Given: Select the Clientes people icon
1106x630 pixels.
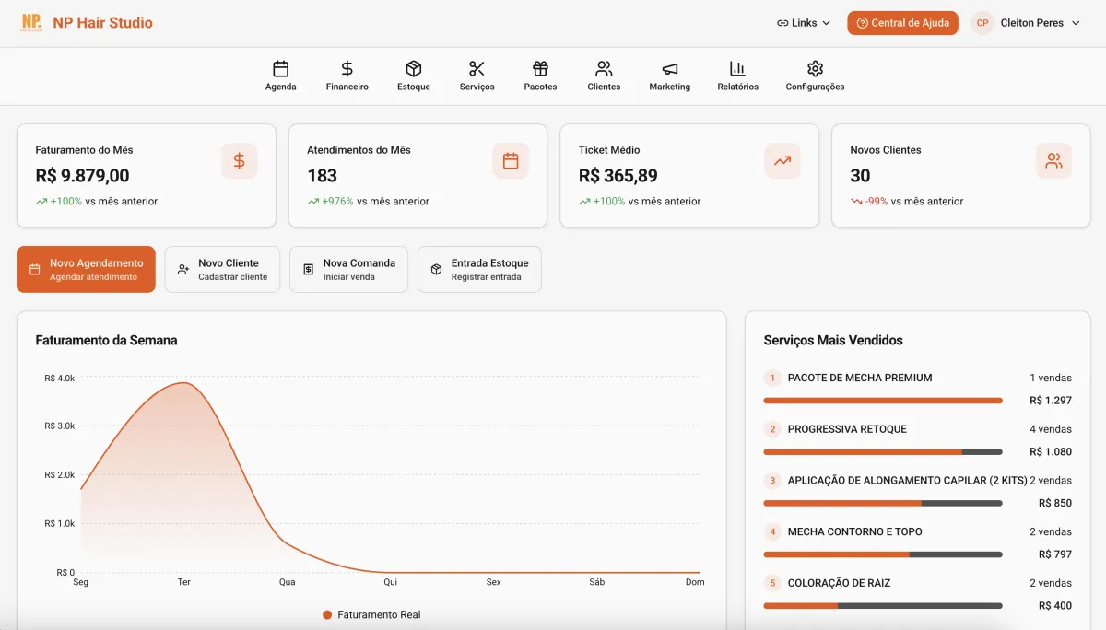Looking at the screenshot, I should point(604,69).
